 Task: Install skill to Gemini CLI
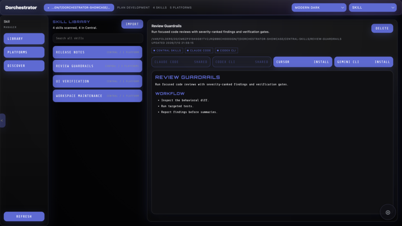coord(363,62)
